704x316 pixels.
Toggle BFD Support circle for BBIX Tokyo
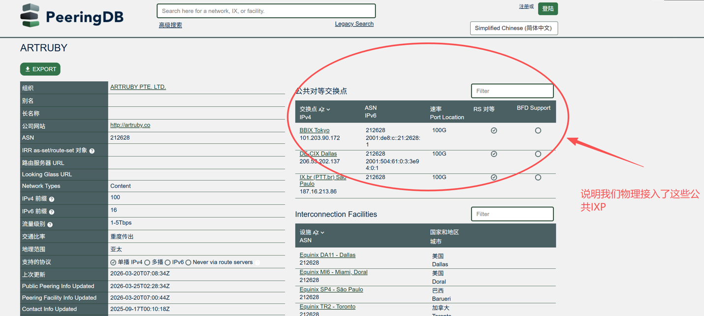(x=538, y=130)
